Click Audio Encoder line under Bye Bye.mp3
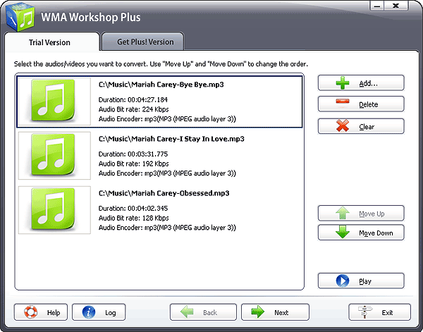423x332 pixels. (167, 119)
